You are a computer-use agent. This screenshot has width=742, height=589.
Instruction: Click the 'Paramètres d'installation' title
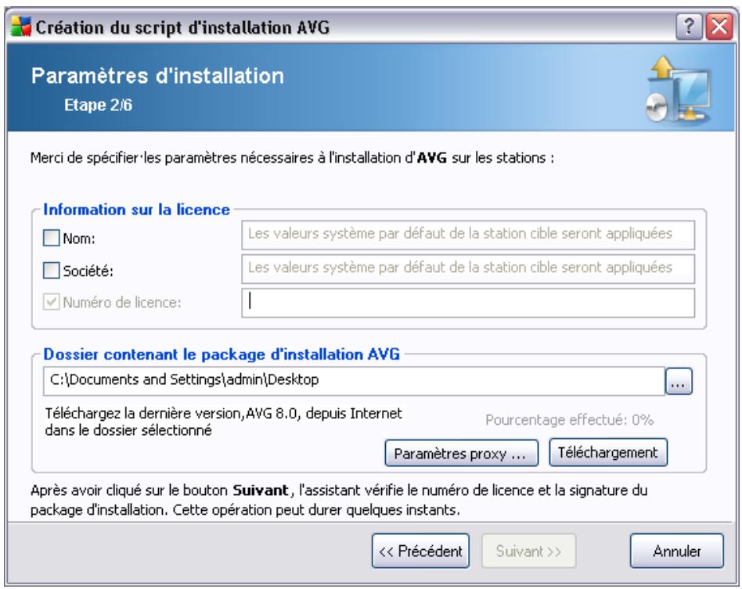click(x=157, y=76)
